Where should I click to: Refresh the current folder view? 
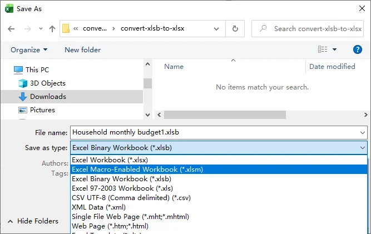tap(235, 28)
